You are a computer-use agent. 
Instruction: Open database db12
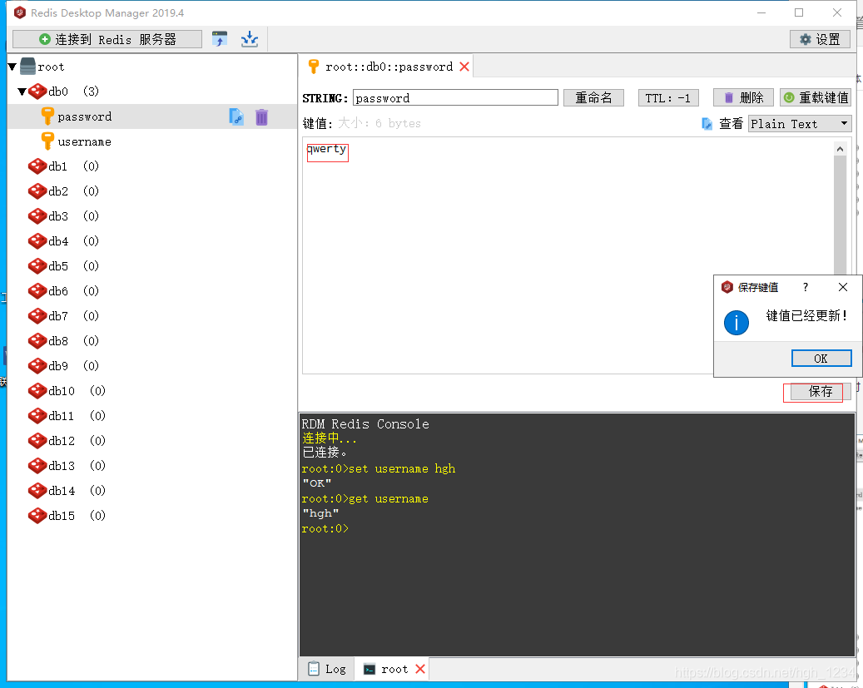pos(61,441)
